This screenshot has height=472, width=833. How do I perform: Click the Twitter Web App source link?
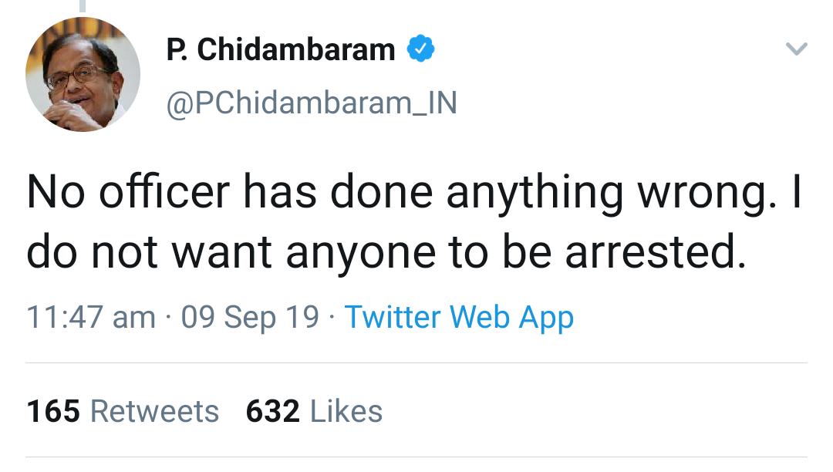click(458, 317)
